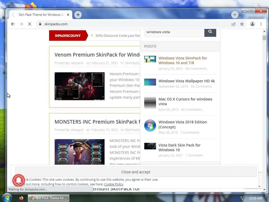Image resolution: width=269 pixels, height=202 pixels.
Task: Click the Windows Vista SkinPack result thumbnail
Action: (150, 59)
